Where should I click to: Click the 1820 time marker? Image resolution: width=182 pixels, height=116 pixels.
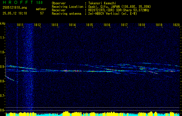pos(177,25)
